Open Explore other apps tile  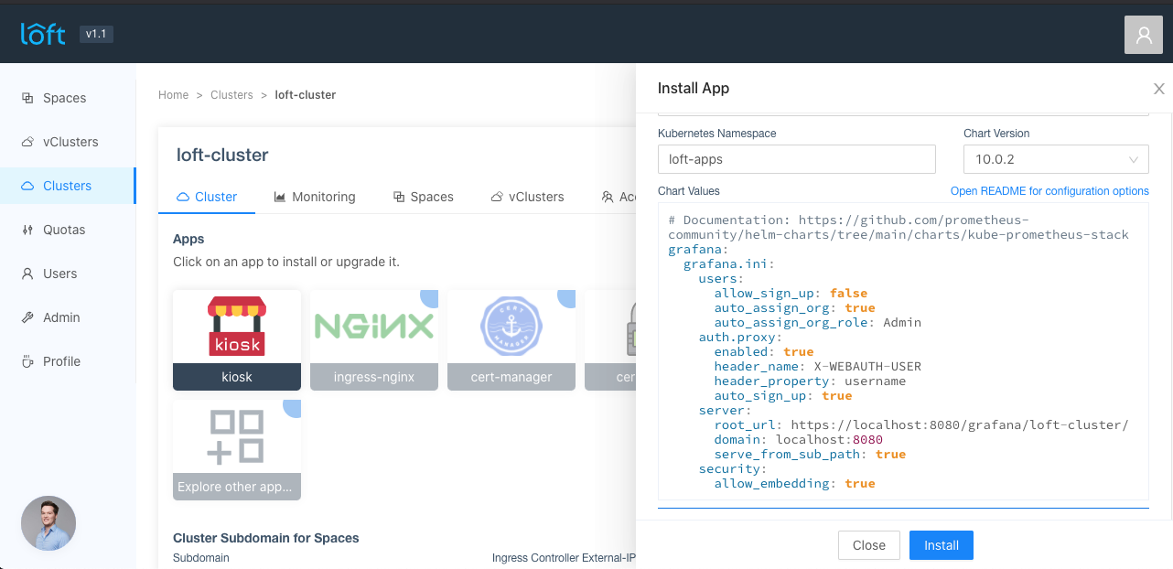tap(237, 449)
